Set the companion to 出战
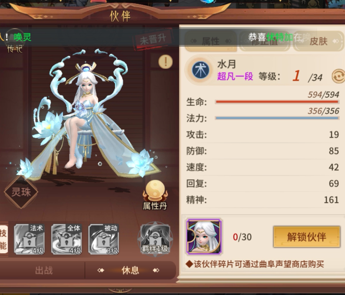The image size is (345, 295). tap(44, 270)
